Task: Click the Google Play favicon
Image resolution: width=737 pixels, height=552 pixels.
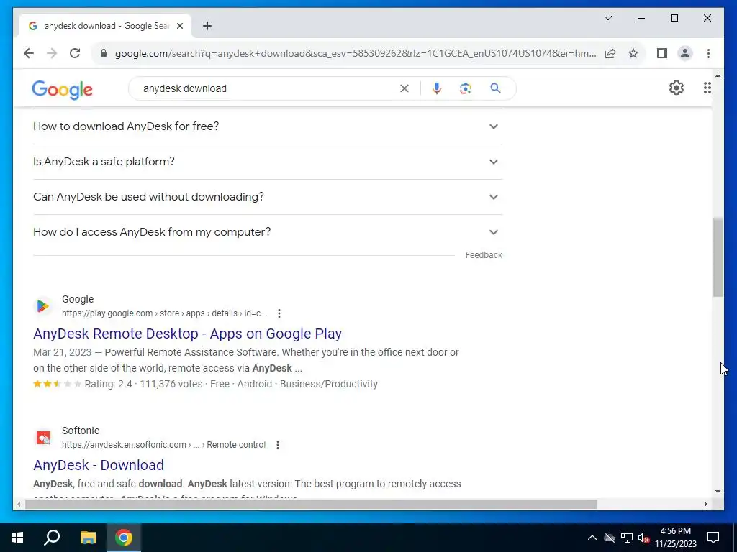Action: point(42,306)
